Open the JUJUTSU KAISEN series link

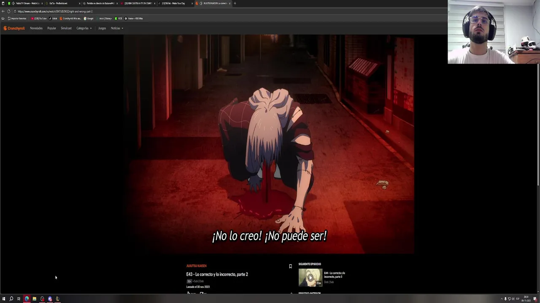(x=196, y=266)
